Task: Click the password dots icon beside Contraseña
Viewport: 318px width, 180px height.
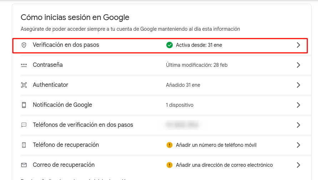Action: 24,65
